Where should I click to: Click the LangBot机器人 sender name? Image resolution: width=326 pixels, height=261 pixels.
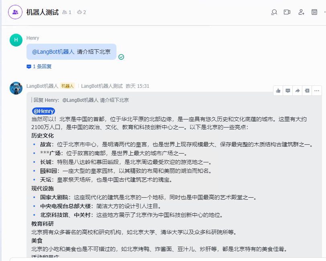42,86
